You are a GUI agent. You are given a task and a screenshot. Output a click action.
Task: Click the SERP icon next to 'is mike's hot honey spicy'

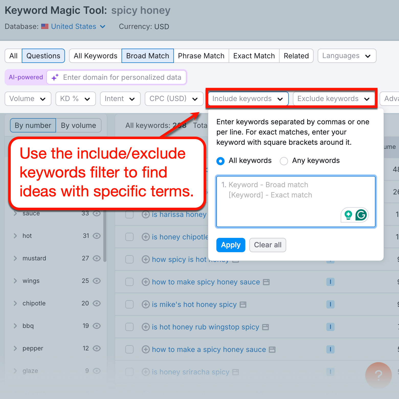pyautogui.click(x=243, y=304)
